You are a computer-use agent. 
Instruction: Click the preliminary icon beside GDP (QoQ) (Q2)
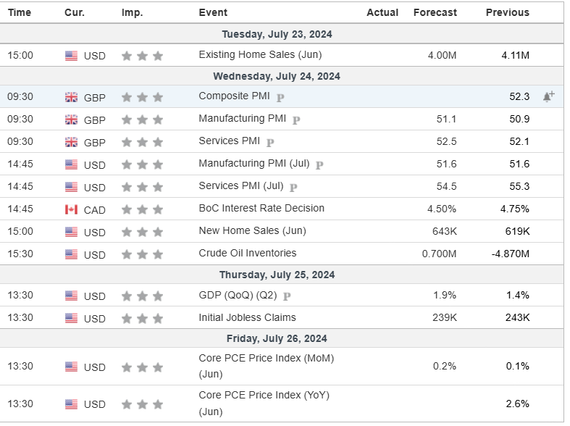coord(288,296)
